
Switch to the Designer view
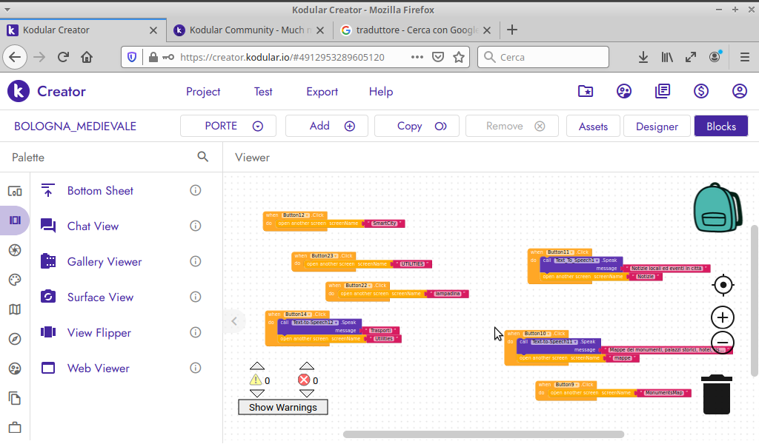[657, 126]
